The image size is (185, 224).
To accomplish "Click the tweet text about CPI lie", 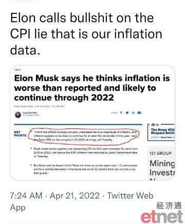I will coord(86,34).
